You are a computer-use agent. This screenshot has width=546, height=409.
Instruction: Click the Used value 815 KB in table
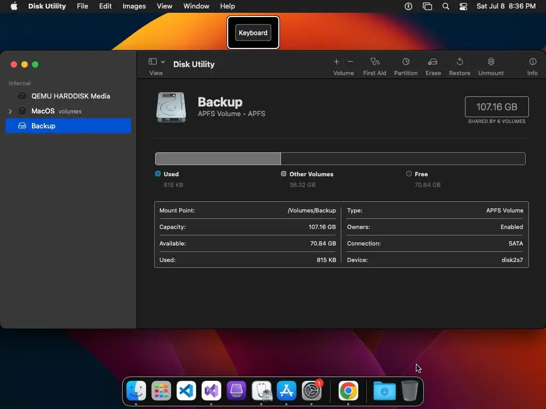tap(326, 260)
